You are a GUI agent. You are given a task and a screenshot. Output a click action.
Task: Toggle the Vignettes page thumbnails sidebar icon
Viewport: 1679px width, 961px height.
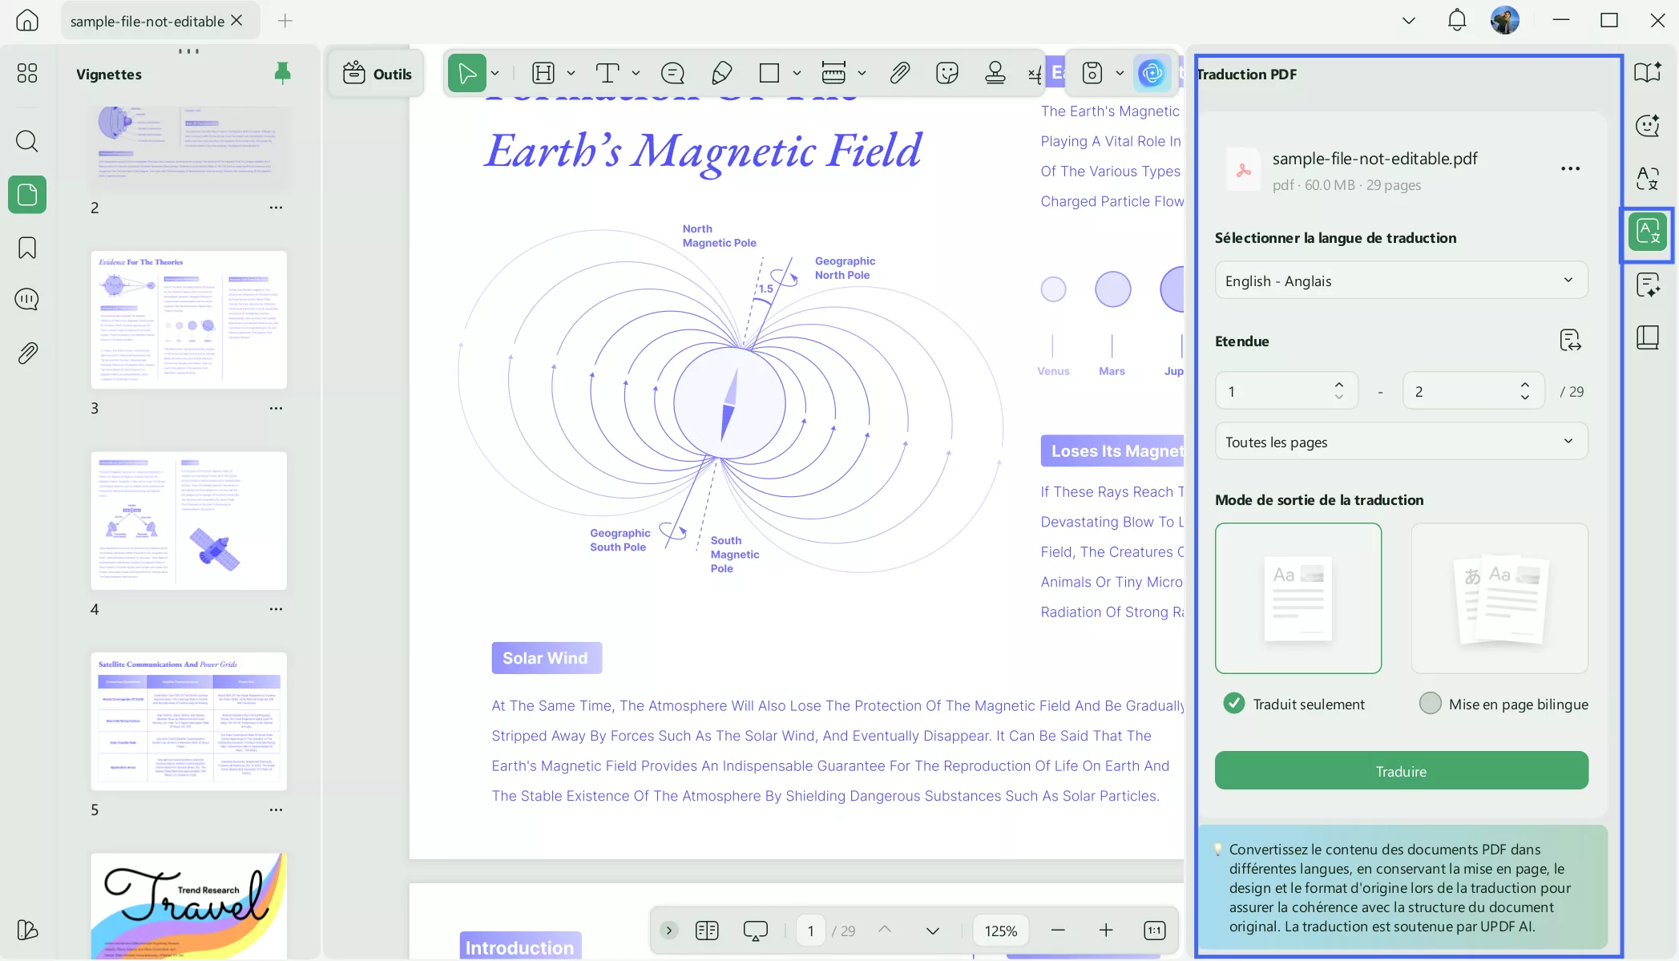27,195
